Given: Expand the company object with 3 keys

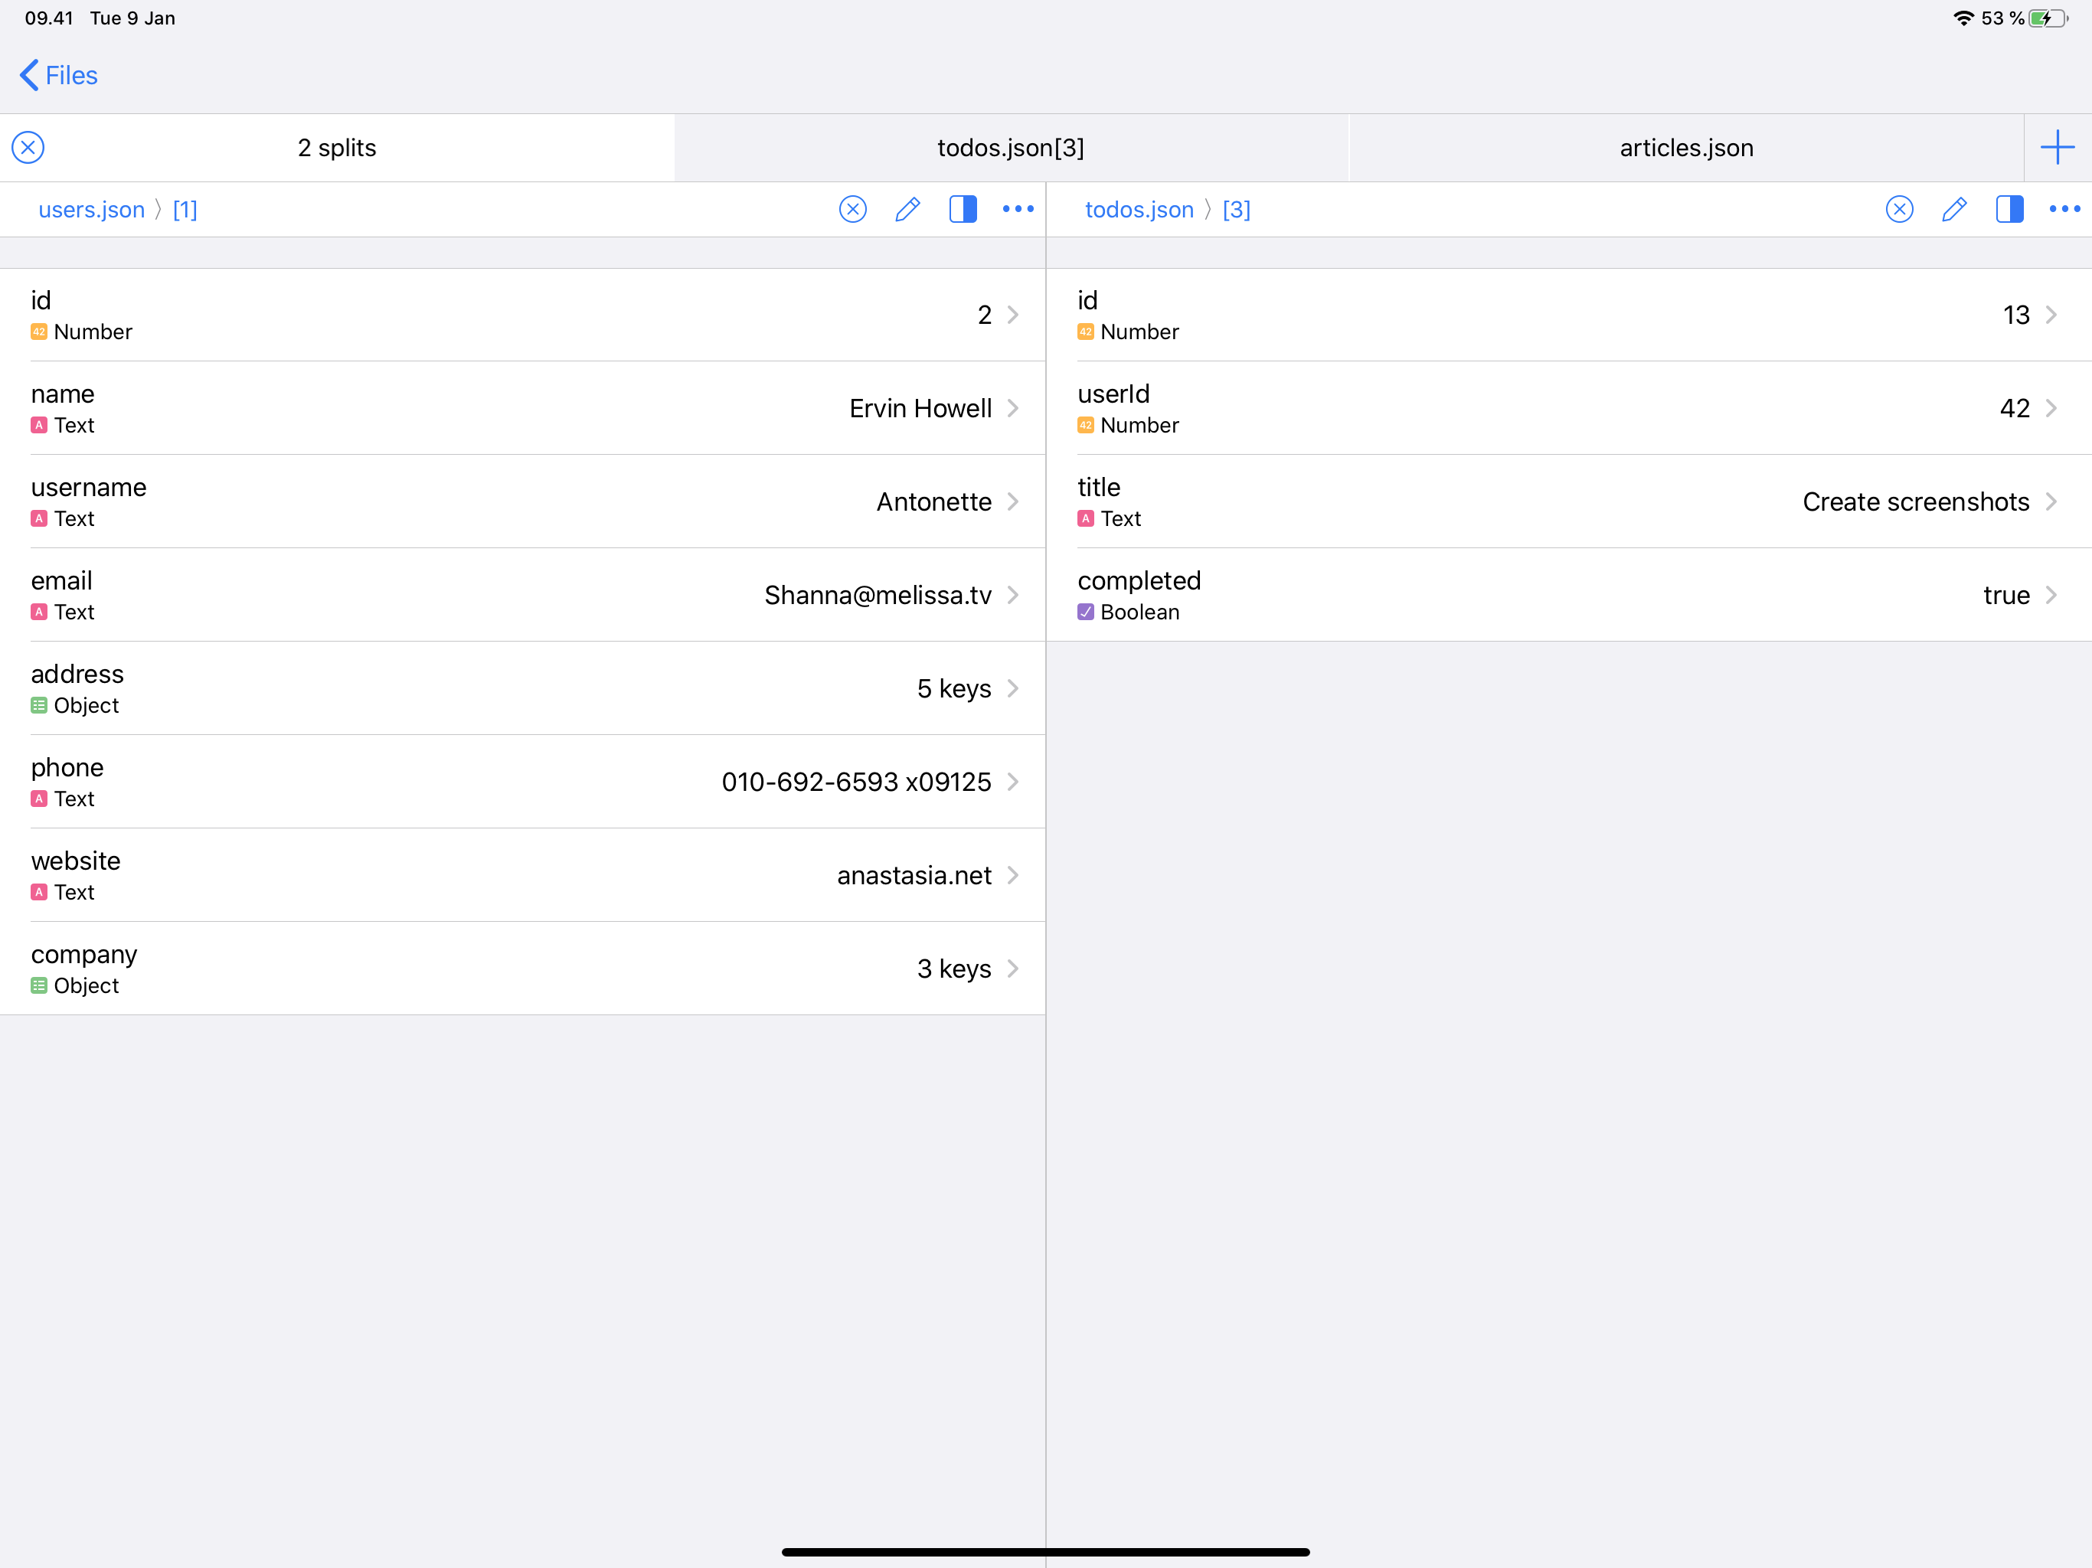Looking at the screenshot, I should click(522, 969).
